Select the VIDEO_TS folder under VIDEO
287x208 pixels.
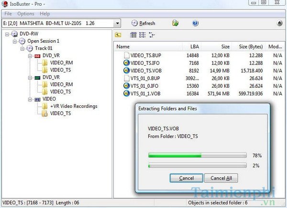60,114
